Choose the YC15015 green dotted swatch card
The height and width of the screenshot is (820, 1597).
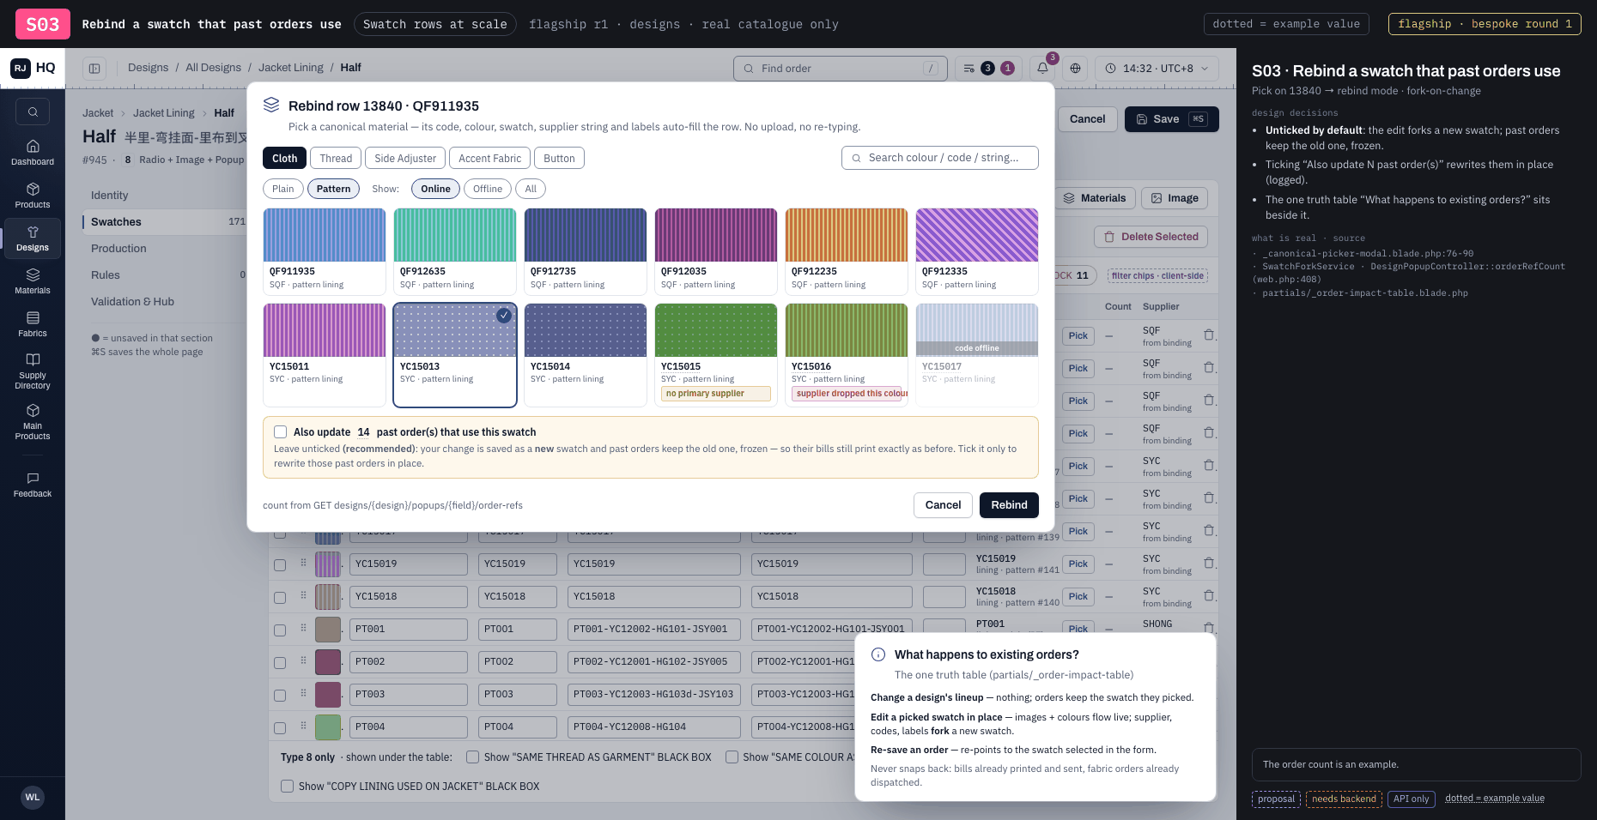[x=716, y=355]
